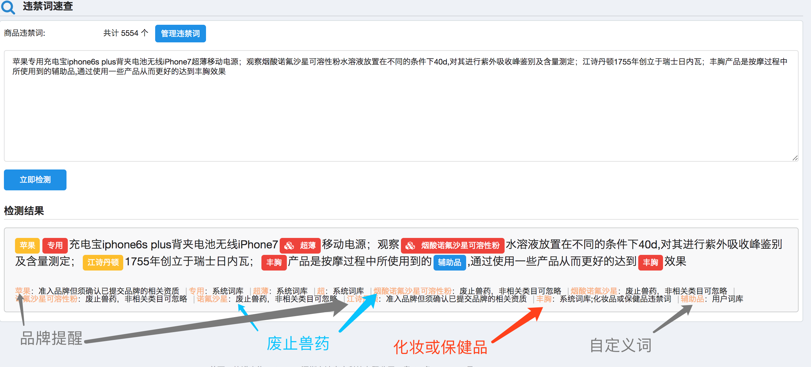Click the icon inside the 烟酸诺氟沙星可溶性粉 tag
811x367 pixels.
pyautogui.click(x=410, y=246)
